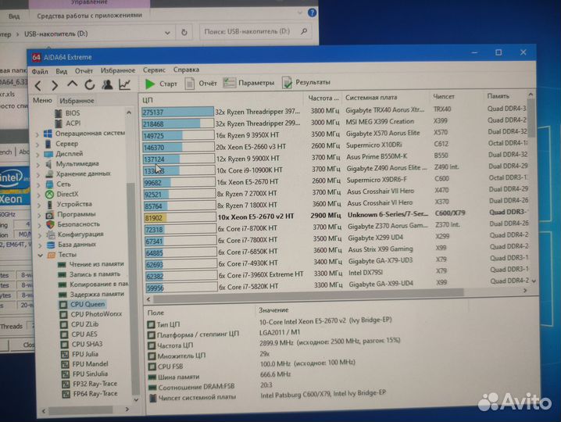Select the highlighted 81902 Xeon E5-2670 v2 bar
The image size is (561, 422).
pos(180,217)
